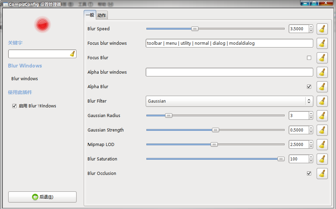Reset Gaussian Radius using broom icon
Image resolution: width=336 pixels, height=209 pixels.
pyautogui.click(x=322, y=116)
